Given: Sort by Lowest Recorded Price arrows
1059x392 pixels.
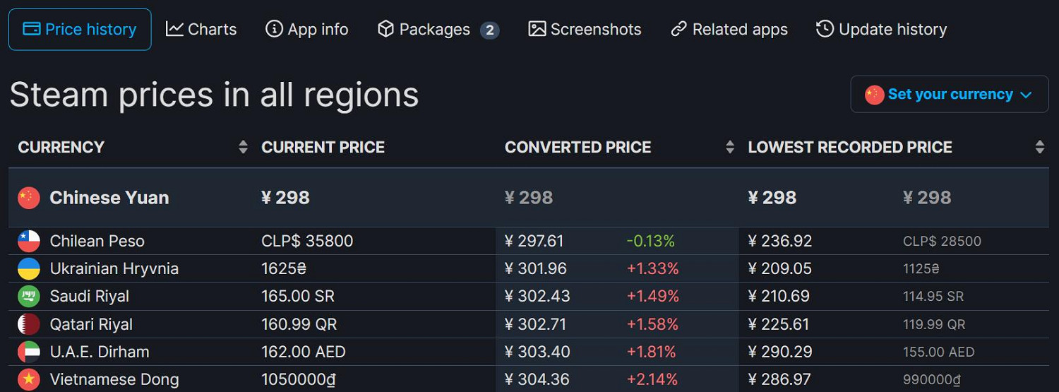Looking at the screenshot, I should [1039, 147].
